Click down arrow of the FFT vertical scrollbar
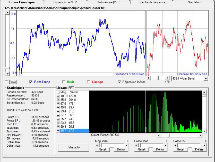Viewport: 215px width, 162px height. [204, 131]
